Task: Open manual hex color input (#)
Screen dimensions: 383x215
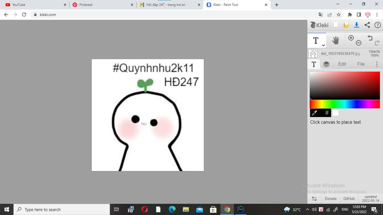Action: coord(327,113)
